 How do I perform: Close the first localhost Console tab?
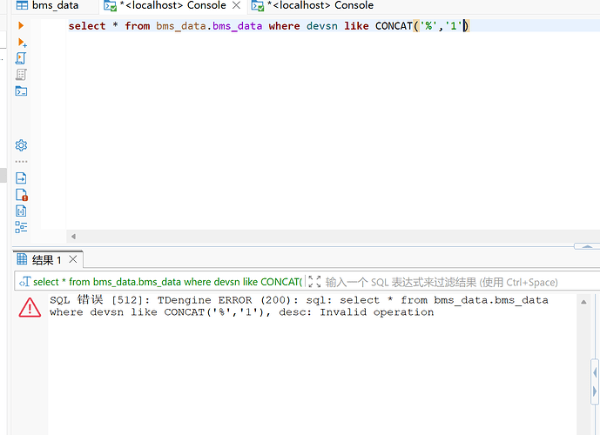pyautogui.click(x=237, y=5)
